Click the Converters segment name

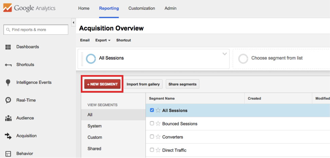pos(173,137)
